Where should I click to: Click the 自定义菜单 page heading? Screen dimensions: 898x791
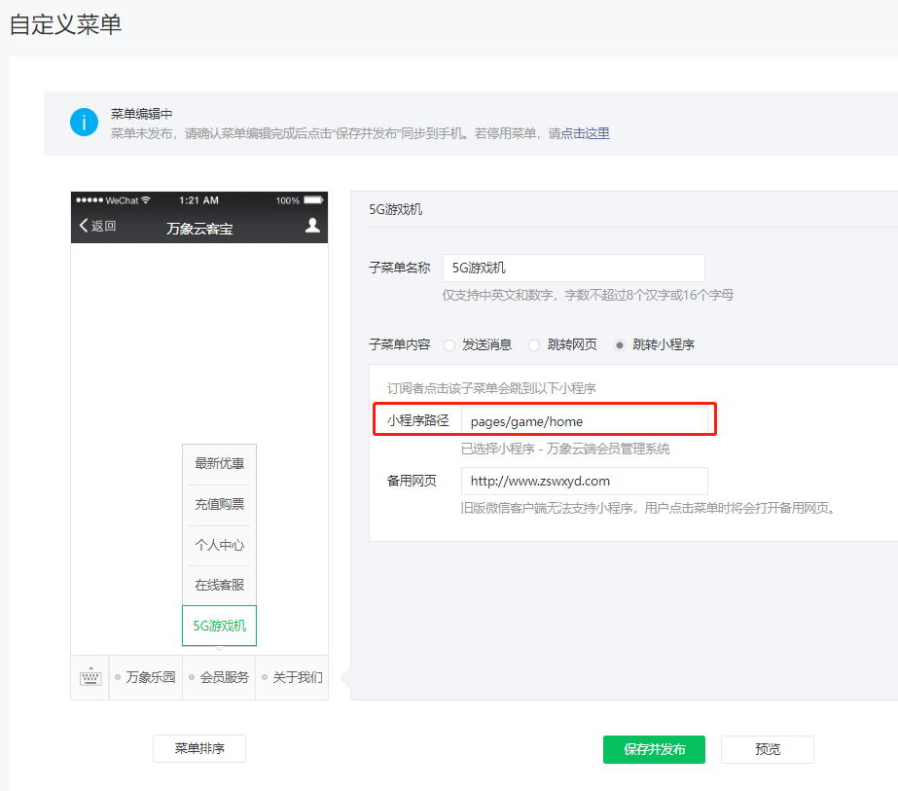pyautogui.click(x=65, y=24)
